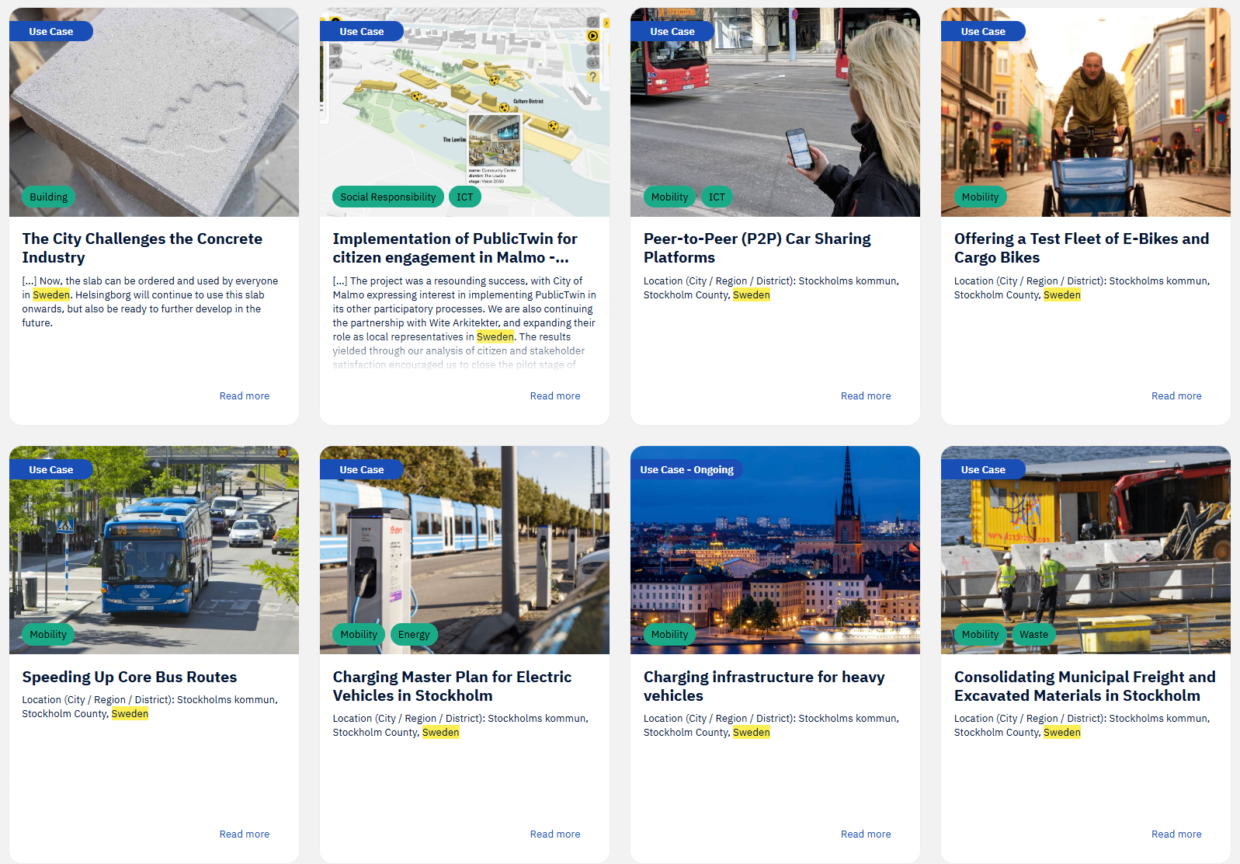This screenshot has height=864, width=1240.
Task: Select Mobility tag on E-Bikes card
Action: (981, 197)
